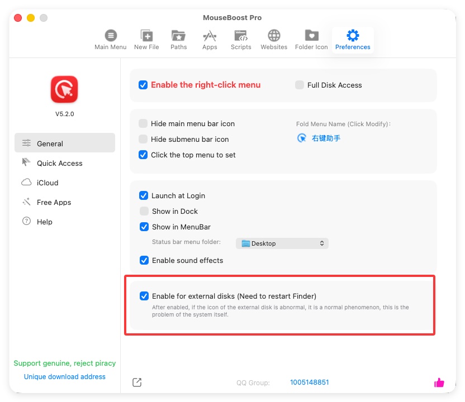Open the Unique download address link
The width and height of the screenshot is (465, 402).
coord(65,376)
